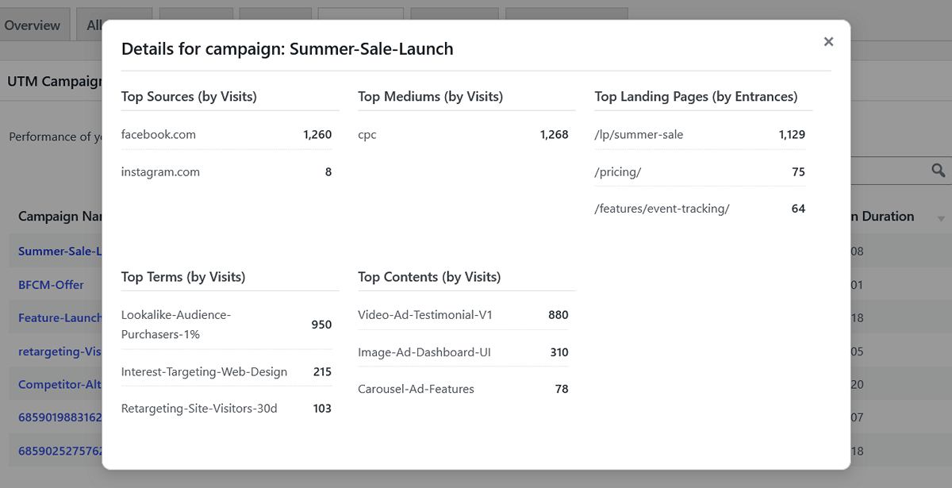Click the Campaign Name column header
The height and width of the screenshot is (488, 952).
(x=59, y=216)
